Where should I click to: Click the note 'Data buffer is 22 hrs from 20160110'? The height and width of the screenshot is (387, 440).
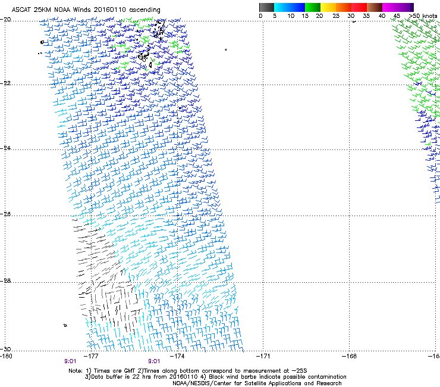pyautogui.click(x=142, y=377)
